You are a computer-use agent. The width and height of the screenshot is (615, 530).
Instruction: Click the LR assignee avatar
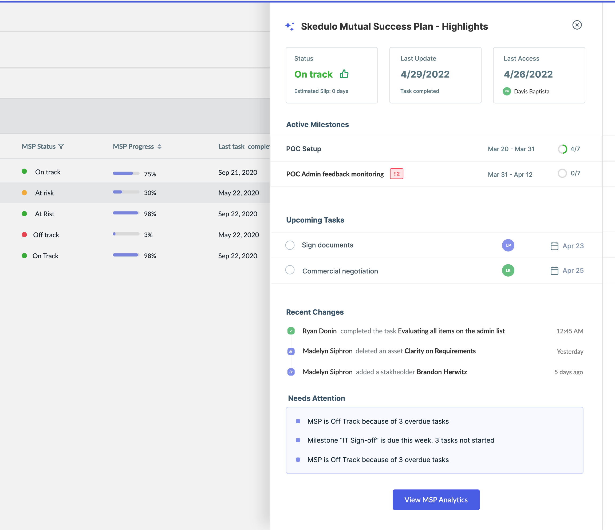(508, 270)
